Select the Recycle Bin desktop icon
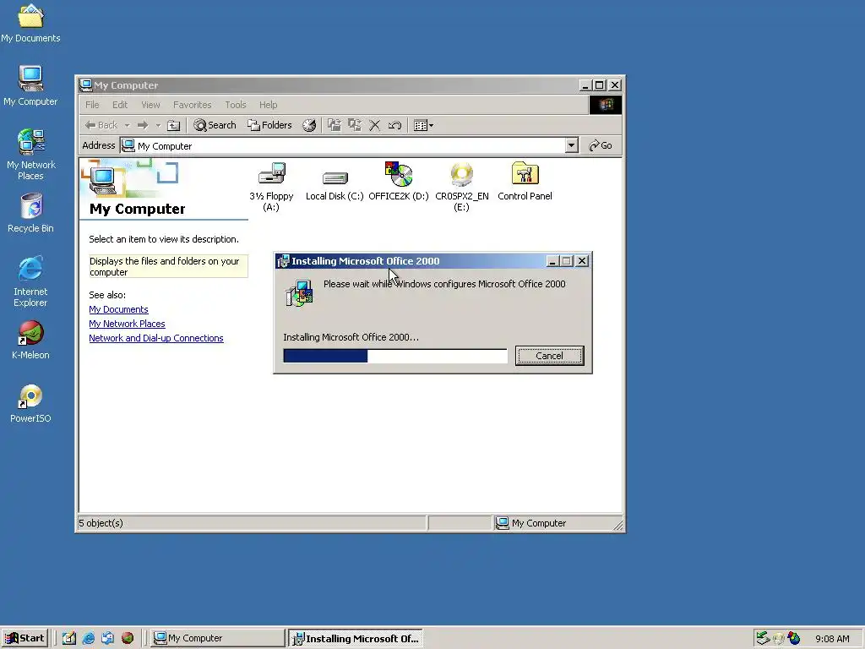This screenshot has width=865, height=649. point(31,214)
